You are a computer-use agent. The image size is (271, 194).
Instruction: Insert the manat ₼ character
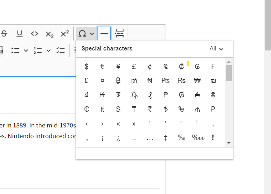click(197, 109)
